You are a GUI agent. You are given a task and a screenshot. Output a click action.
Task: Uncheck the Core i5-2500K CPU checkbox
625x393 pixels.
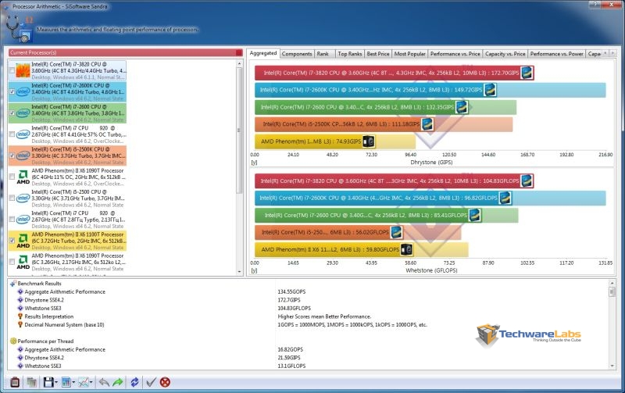click(x=12, y=155)
